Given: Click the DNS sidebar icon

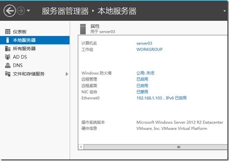Looking at the screenshot, I should (8, 65).
